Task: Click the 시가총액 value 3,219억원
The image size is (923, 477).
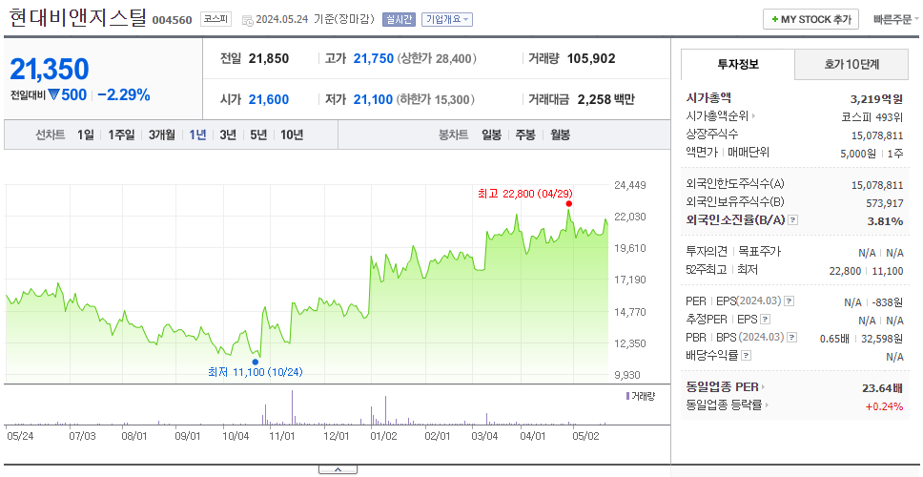Action: coord(876,98)
